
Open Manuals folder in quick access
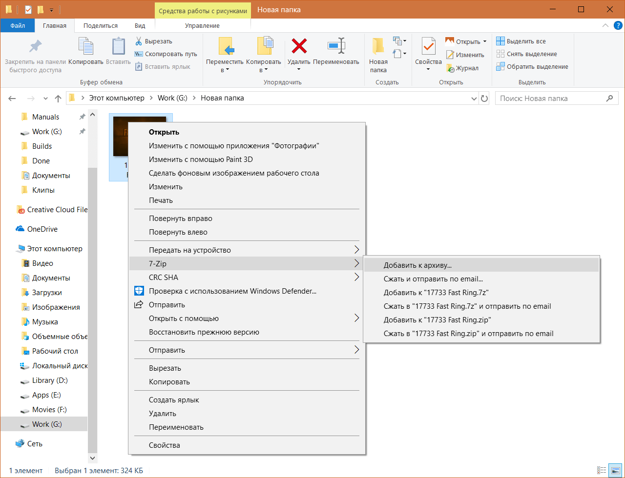pyautogui.click(x=45, y=117)
